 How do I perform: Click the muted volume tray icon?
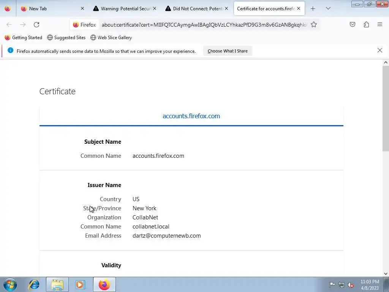[x=351, y=285]
